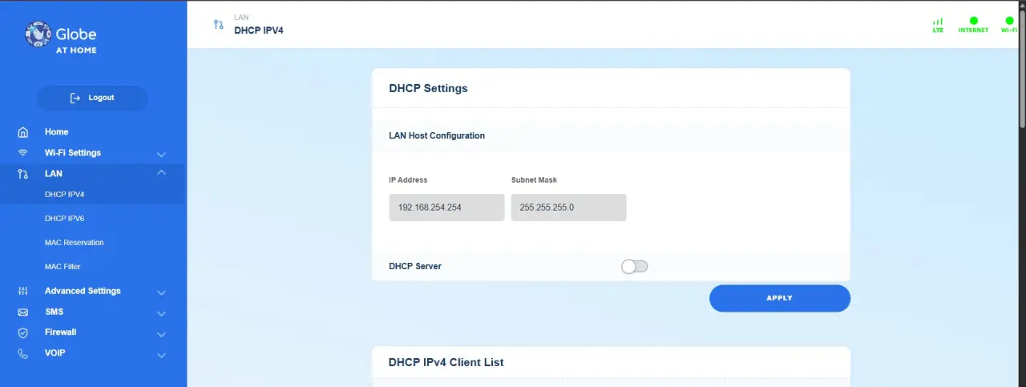Image resolution: width=1026 pixels, height=387 pixels.
Task: Expand the Wi-Fi Settings chevron
Action: click(x=161, y=154)
